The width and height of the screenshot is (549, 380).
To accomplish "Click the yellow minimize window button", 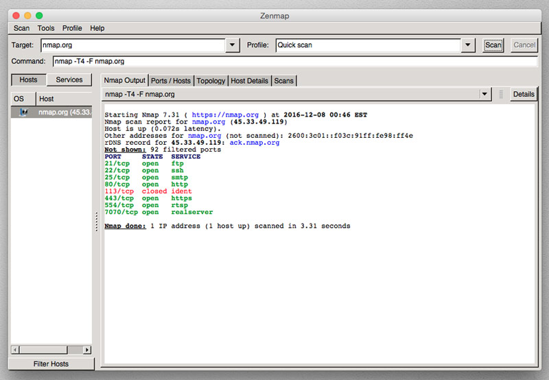I will tap(27, 15).
